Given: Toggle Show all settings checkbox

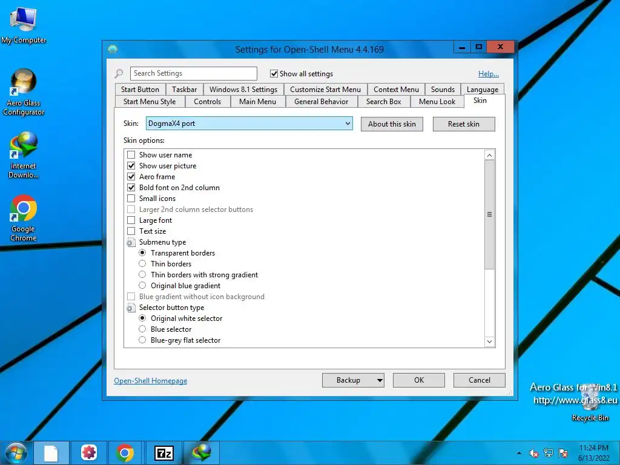Looking at the screenshot, I should [274, 73].
